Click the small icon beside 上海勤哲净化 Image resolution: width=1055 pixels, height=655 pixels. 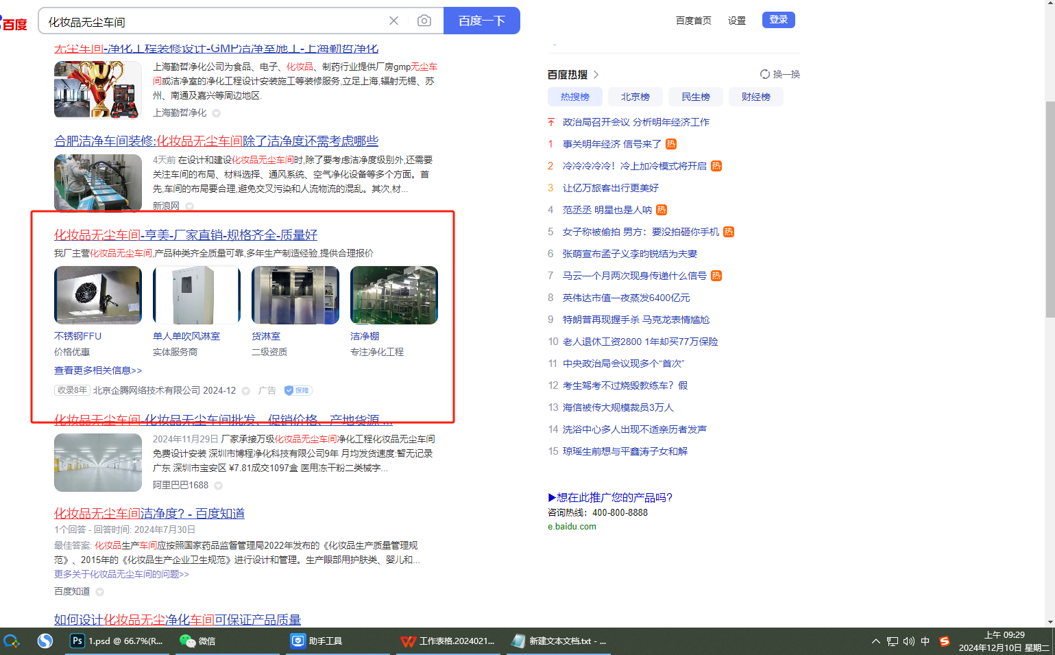pyautogui.click(x=217, y=113)
